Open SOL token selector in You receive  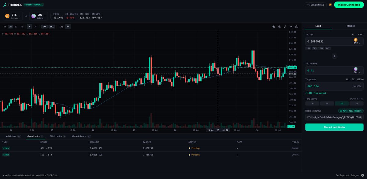(x=357, y=70)
